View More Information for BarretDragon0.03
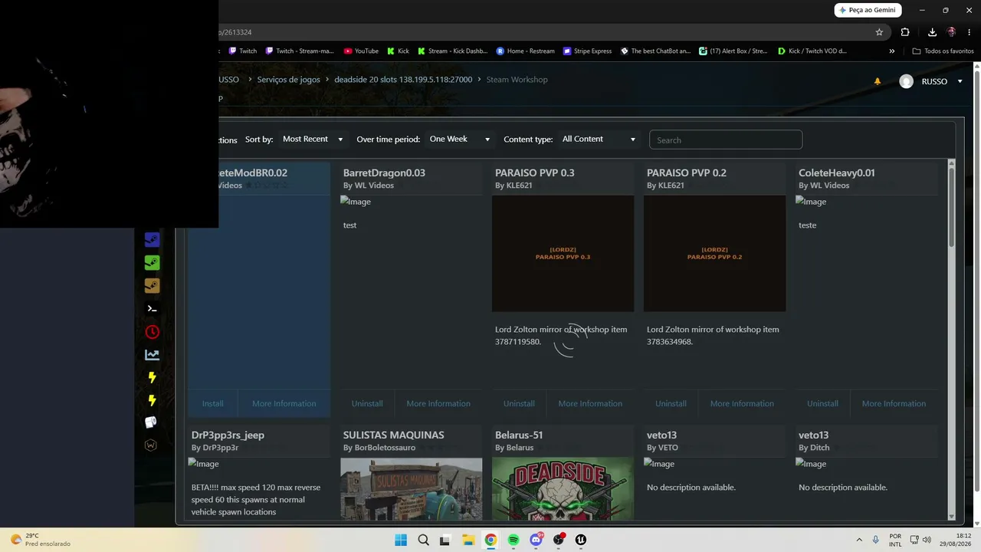This screenshot has height=552, width=981. click(x=438, y=403)
